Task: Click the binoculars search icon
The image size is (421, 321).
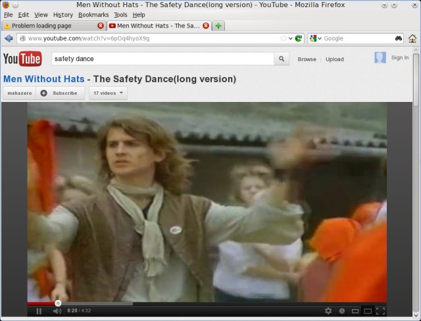Action: click(x=399, y=38)
